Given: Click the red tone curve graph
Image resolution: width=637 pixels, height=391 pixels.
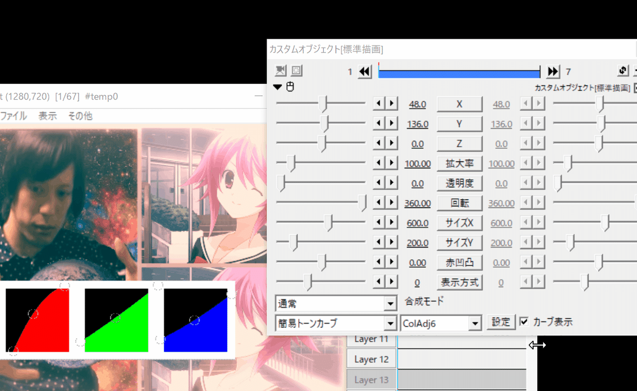Looking at the screenshot, I should (38, 320).
